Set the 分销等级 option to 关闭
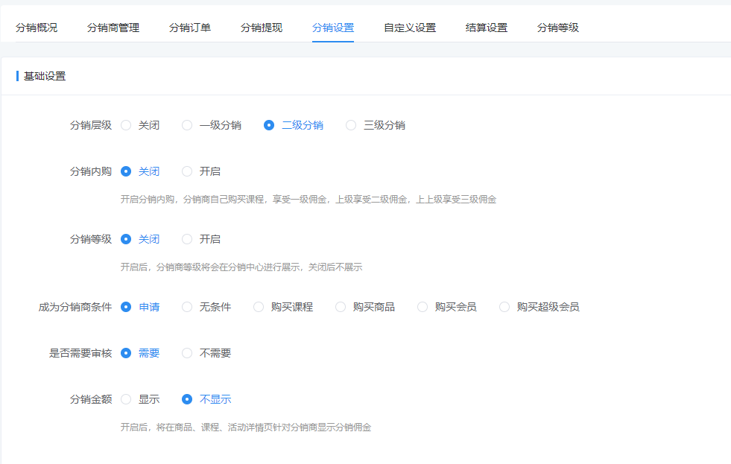The width and height of the screenshot is (731, 464). (x=140, y=239)
